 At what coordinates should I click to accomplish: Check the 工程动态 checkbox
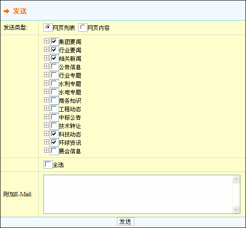coord(54,108)
